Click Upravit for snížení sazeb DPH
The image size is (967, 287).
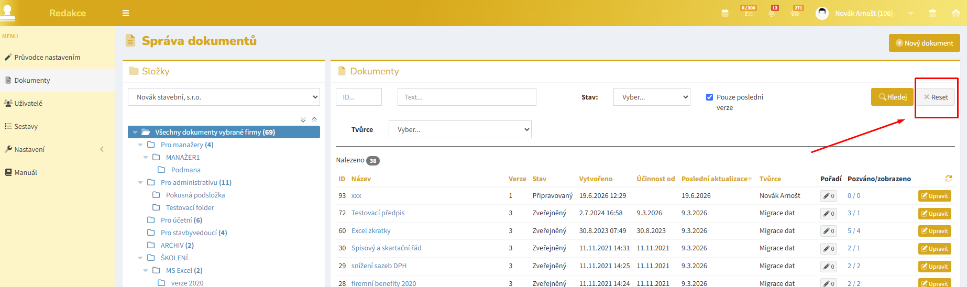tap(935, 267)
